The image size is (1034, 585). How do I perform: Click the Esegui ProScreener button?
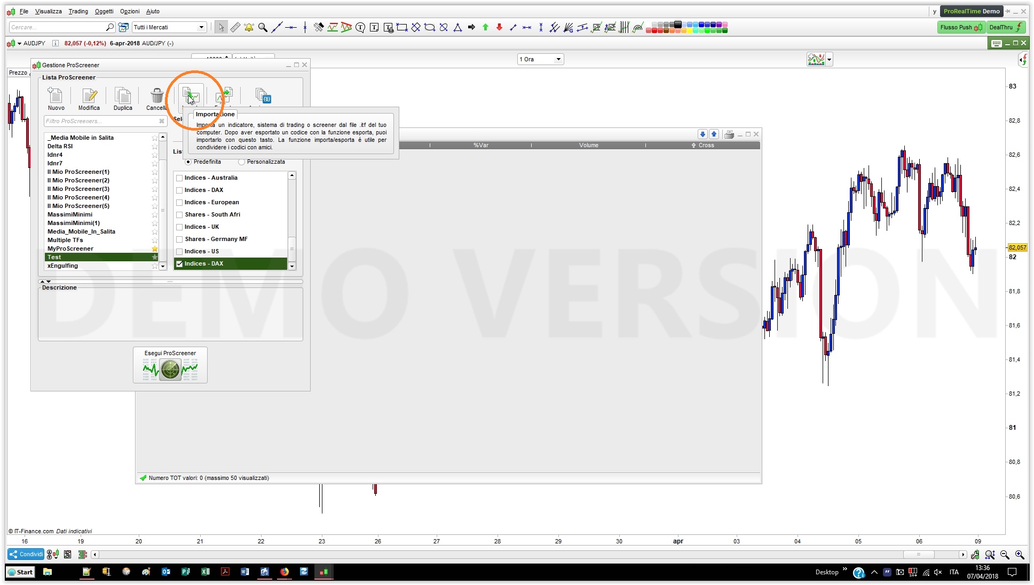pos(170,365)
